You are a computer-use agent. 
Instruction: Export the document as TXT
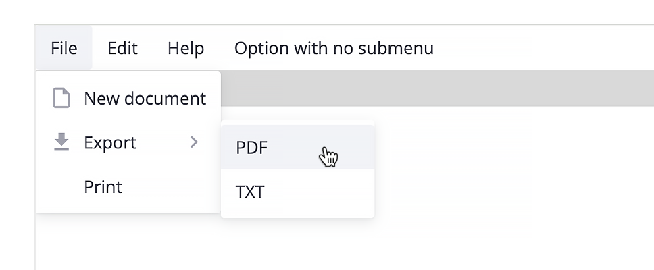(297, 191)
